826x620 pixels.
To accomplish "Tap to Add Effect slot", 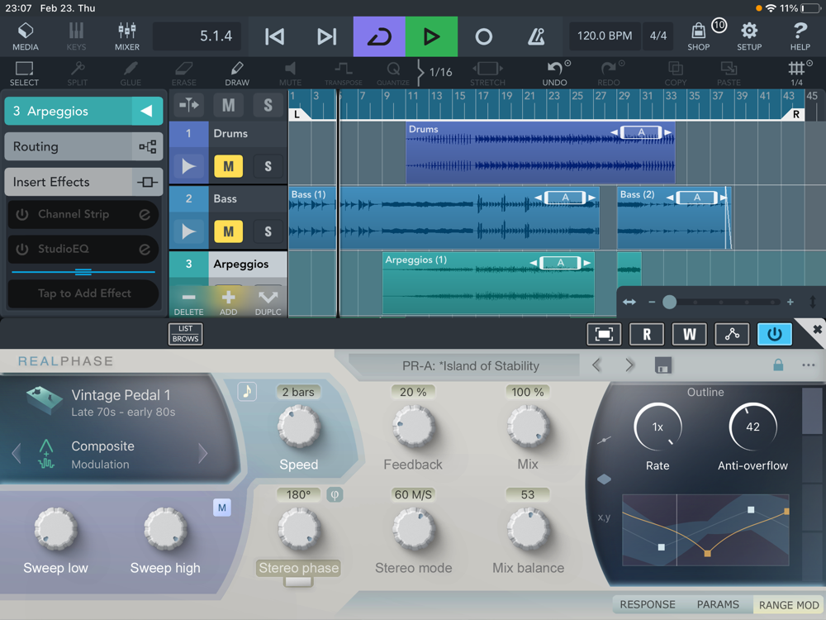I will 83,293.
